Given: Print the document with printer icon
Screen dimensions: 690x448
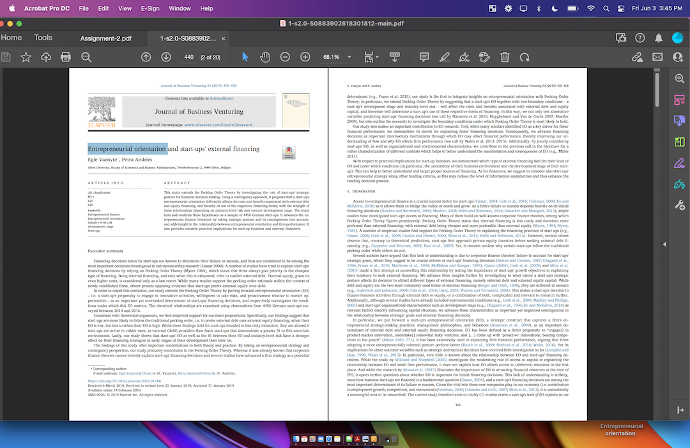Looking at the screenshot, I should click(66, 57).
